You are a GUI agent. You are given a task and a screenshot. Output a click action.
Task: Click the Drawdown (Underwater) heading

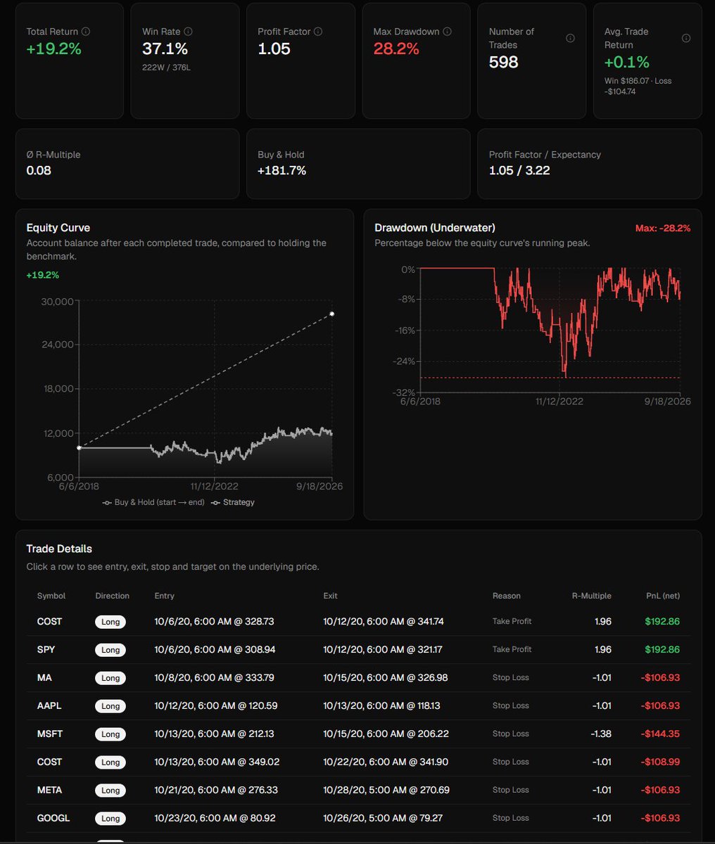(x=435, y=228)
